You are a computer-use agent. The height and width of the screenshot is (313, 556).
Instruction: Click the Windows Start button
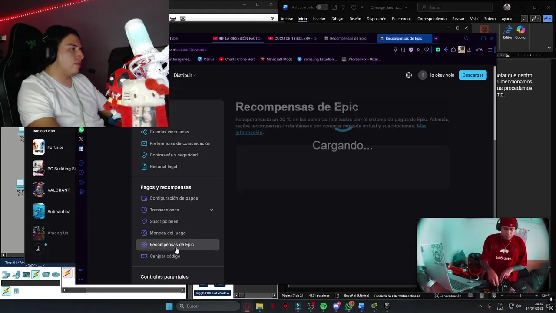(x=169, y=306)
